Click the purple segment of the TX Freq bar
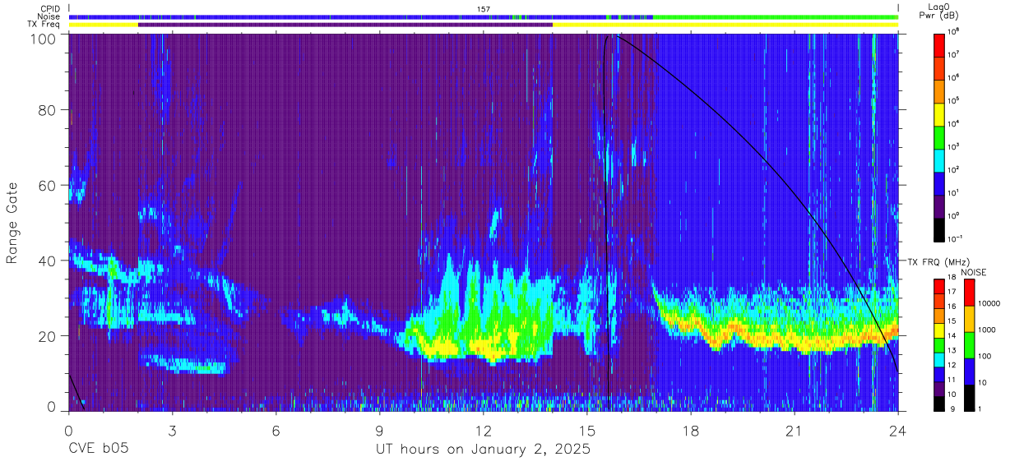 point(345,25)
